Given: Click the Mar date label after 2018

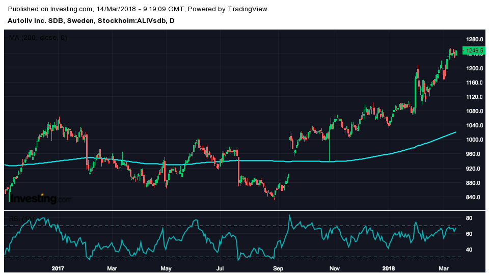Looking at the screenshot, I should [x=444, y=268].
